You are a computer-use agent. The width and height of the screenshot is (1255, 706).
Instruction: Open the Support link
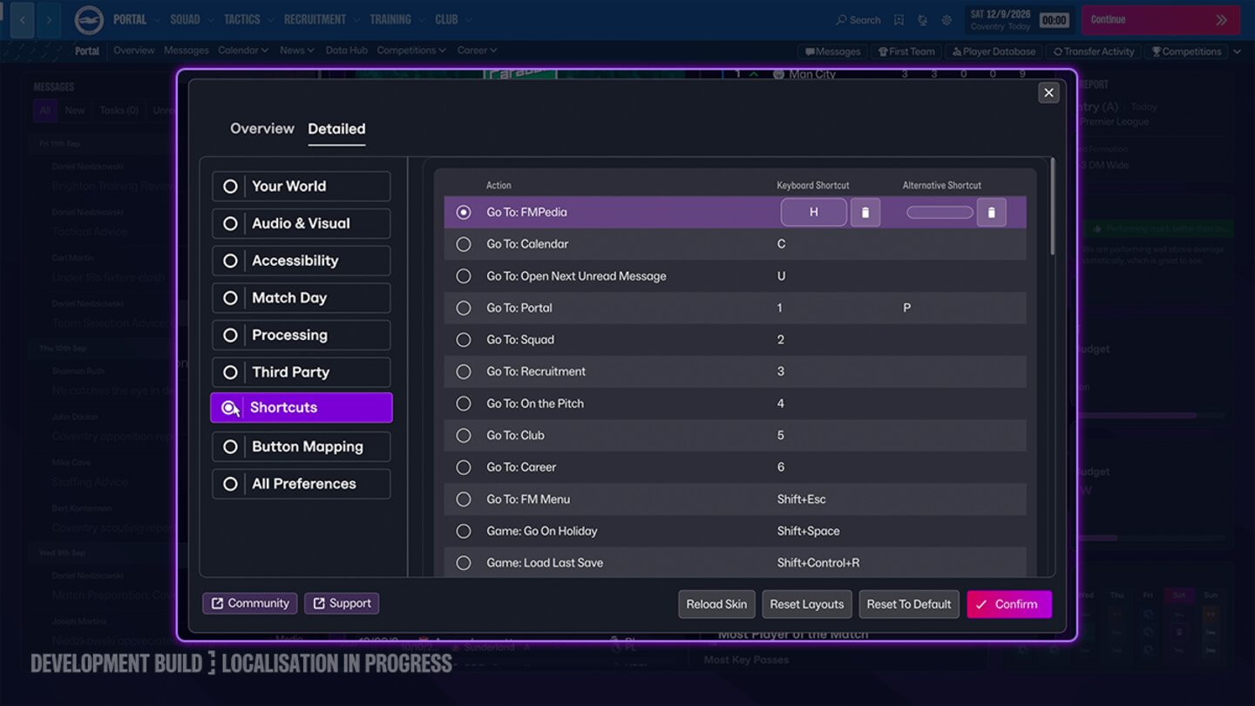342,603
